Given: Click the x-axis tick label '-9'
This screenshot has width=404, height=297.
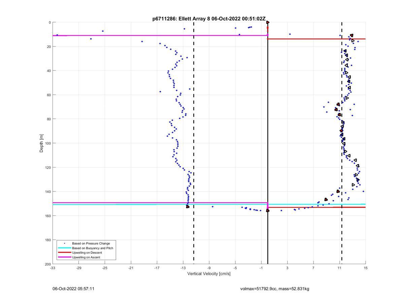Looking at the screenshot, I should click(x=209, y=268).
